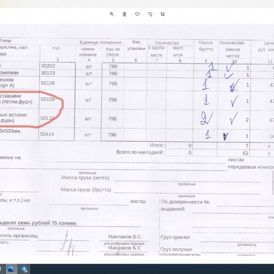
Task: Open the crop tool icon
Action: click(163, 14)
